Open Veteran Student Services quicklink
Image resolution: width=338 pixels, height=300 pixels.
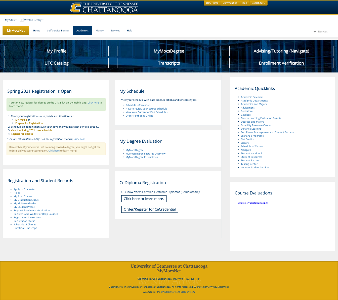click(x=255, y=168)
